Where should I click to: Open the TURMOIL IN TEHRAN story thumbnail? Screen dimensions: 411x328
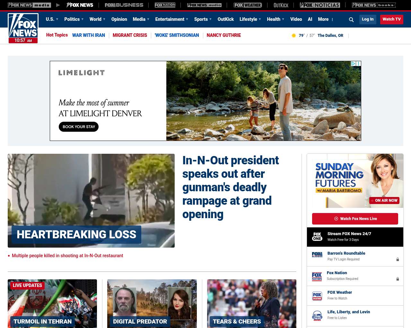click(x=52, y=304)
